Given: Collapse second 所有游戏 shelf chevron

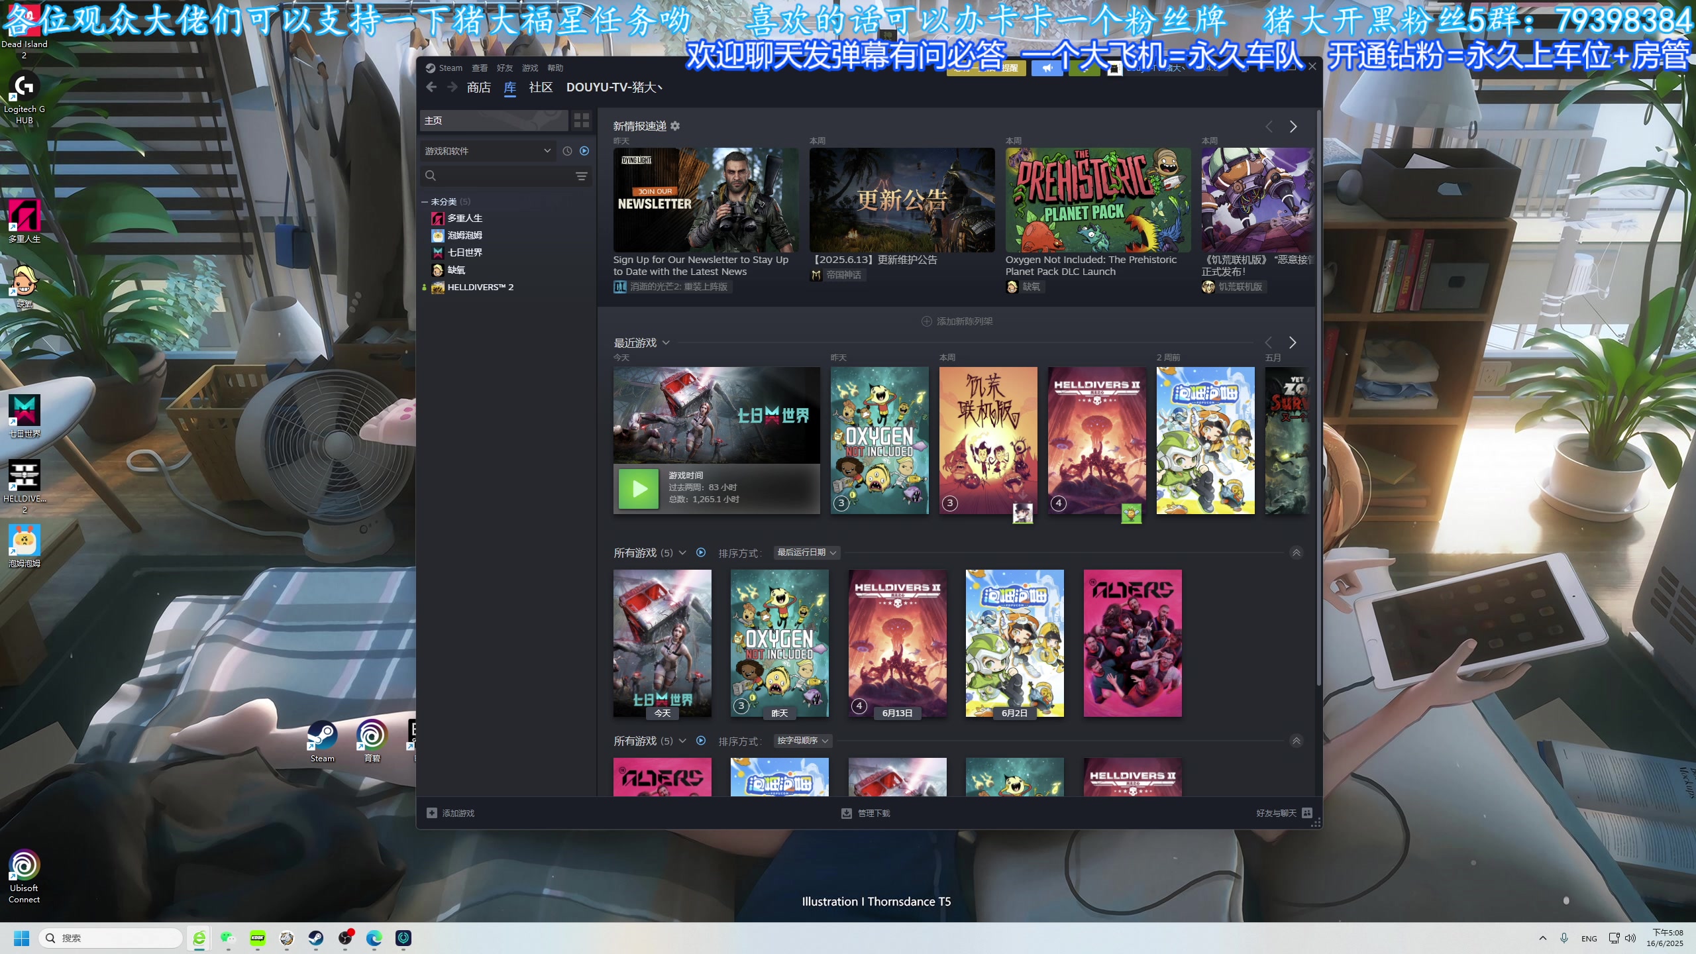Looking at the screenshot, I should tap(1297, 741).
